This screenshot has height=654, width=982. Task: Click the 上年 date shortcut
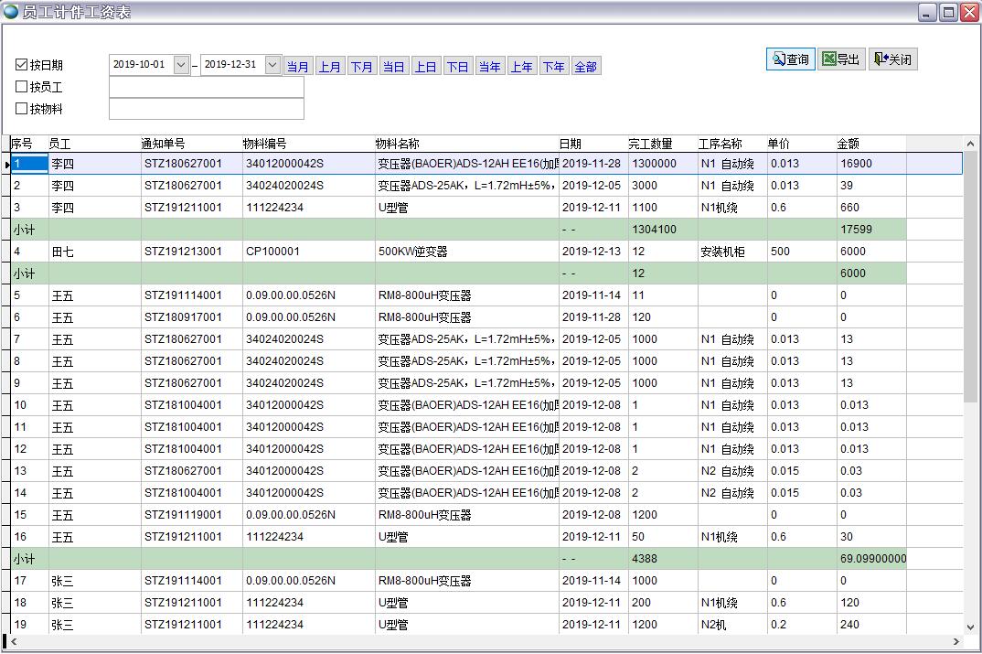[521, 67]
